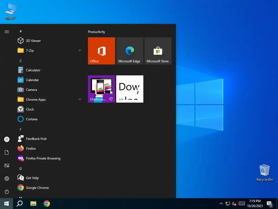Open the user account icon

(x=7, y=139)
